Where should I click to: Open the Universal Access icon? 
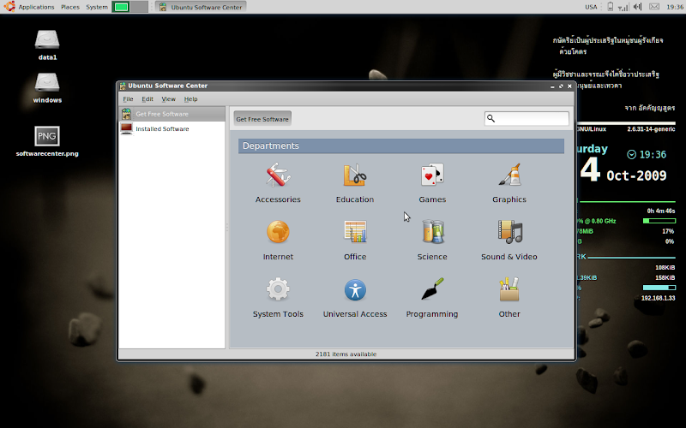(355, 289)
